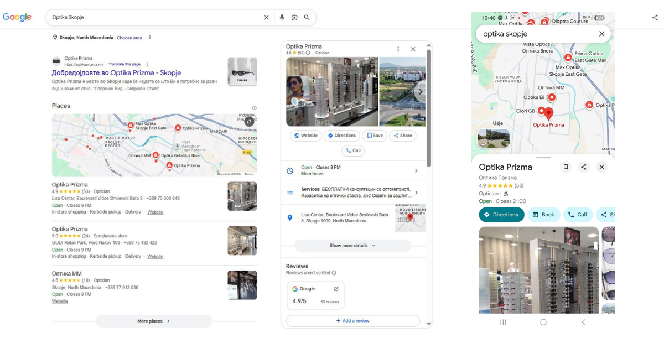The height and width of the screenshot is (343, 664).
Task: Open Добредојдовте во Optika Prizma - Skopje result
Action: coord(116,73)
